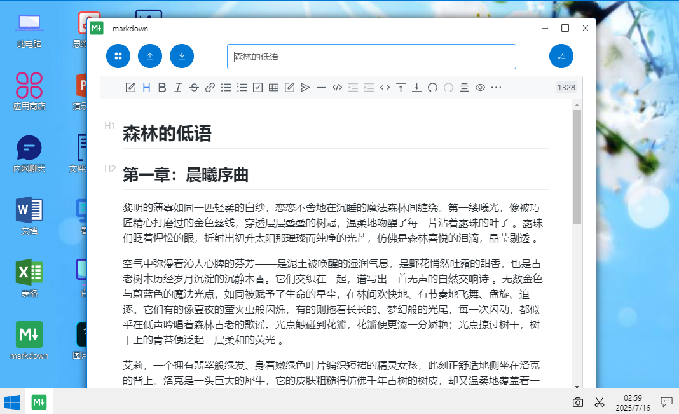Click the indent icon

coord(369,88)
